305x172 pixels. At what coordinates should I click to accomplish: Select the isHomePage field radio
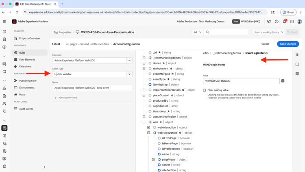coord(159,144)
